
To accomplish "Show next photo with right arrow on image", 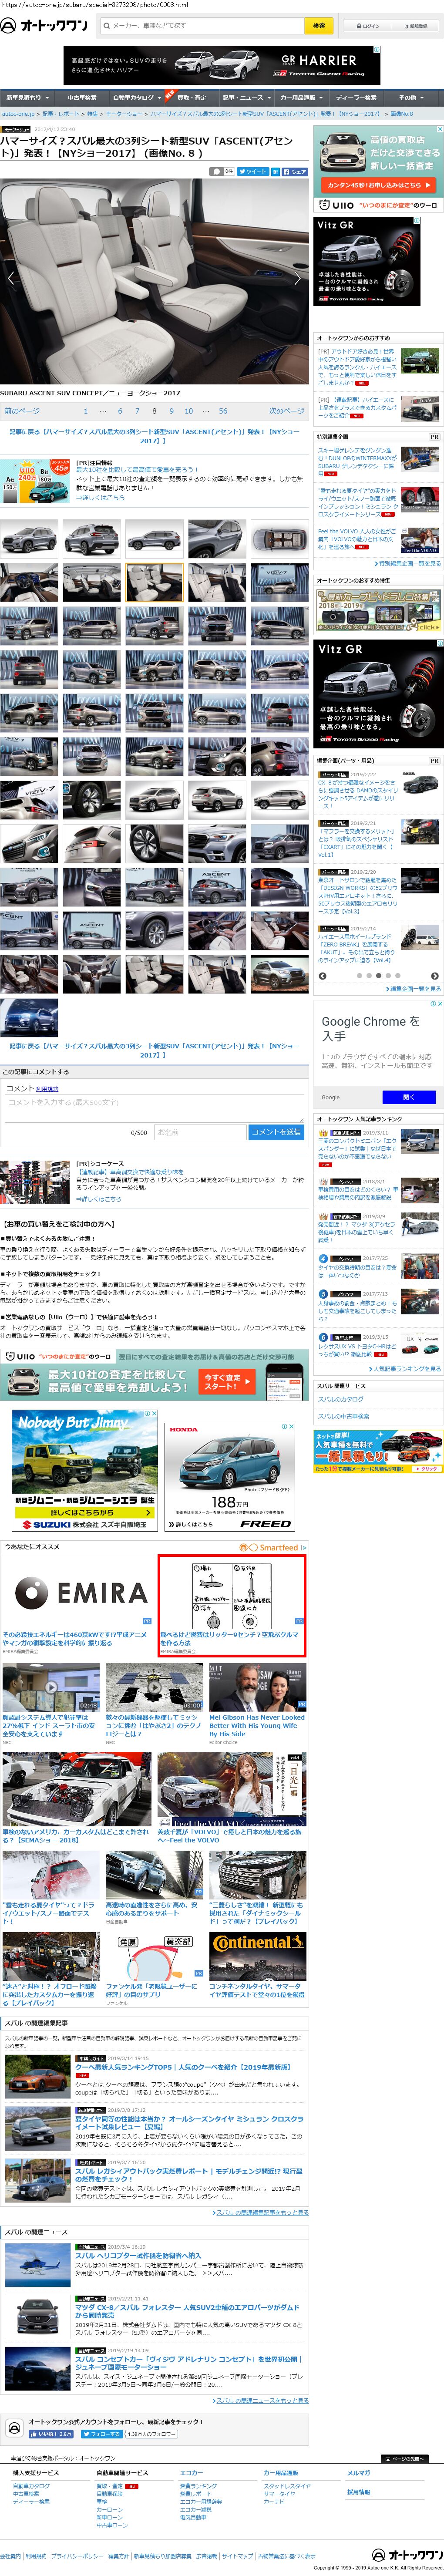I will click(298, 279).
